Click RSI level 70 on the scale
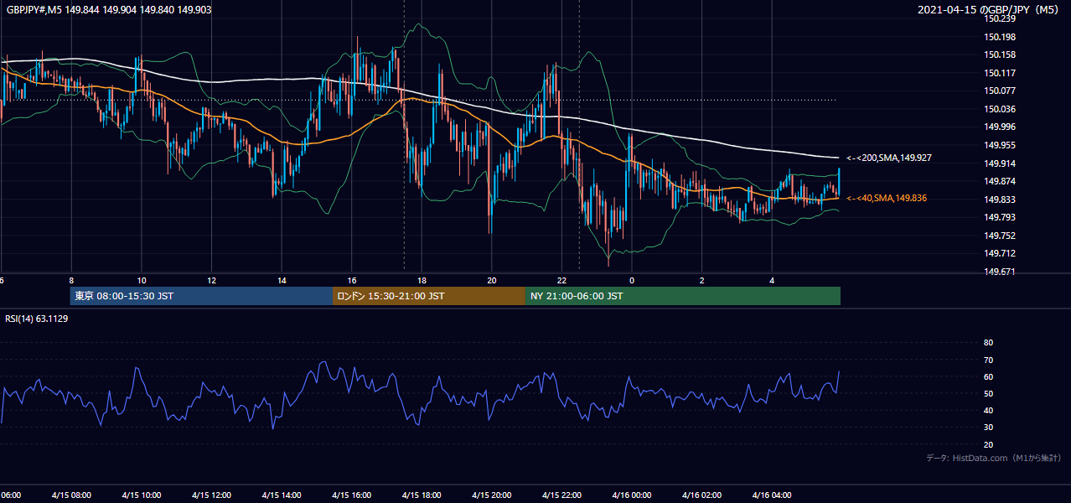 pyautogui.click(x=988, y=360)
